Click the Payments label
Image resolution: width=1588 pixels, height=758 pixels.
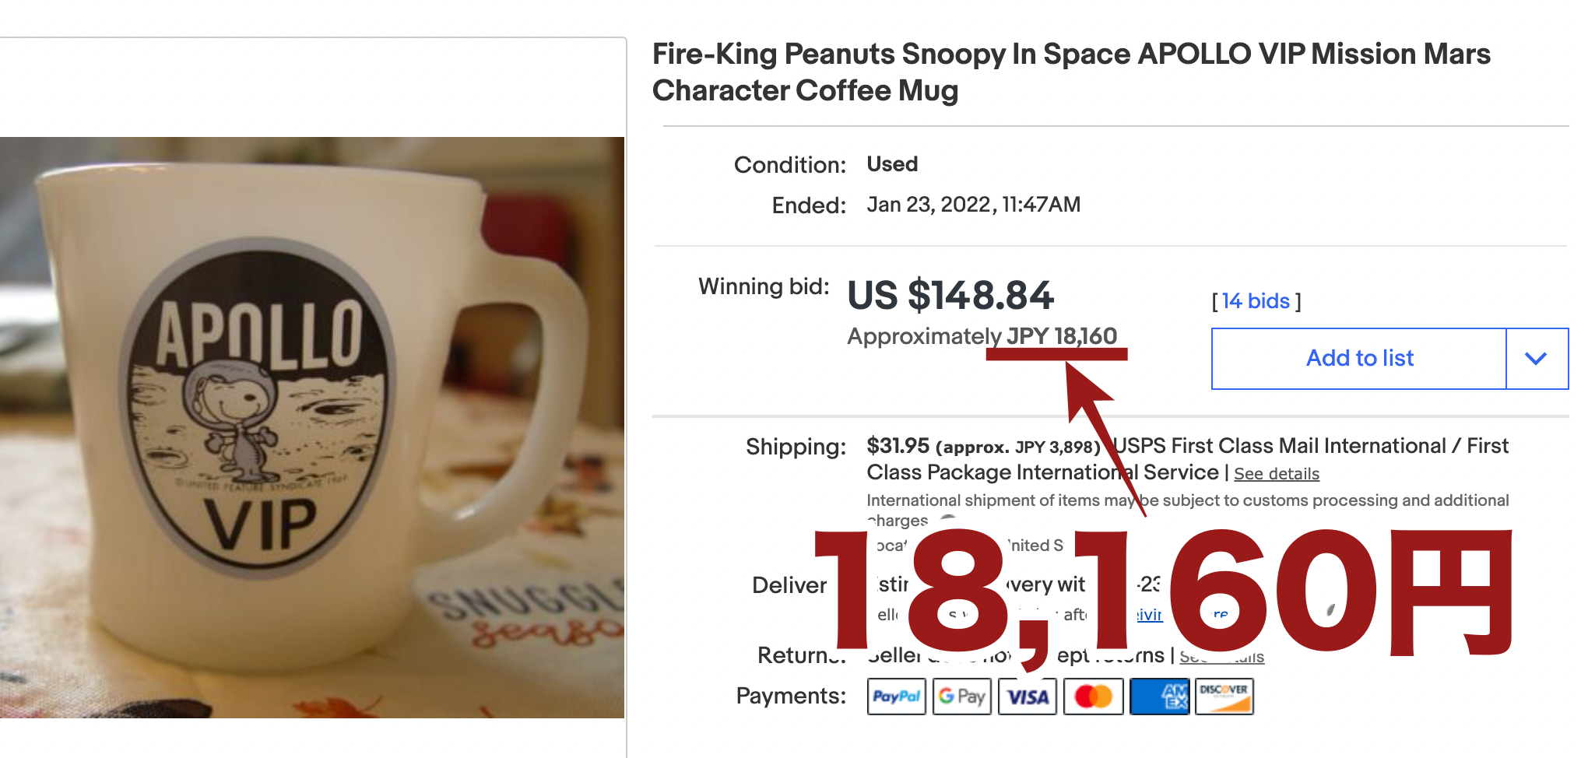click(x=791, y=696)
